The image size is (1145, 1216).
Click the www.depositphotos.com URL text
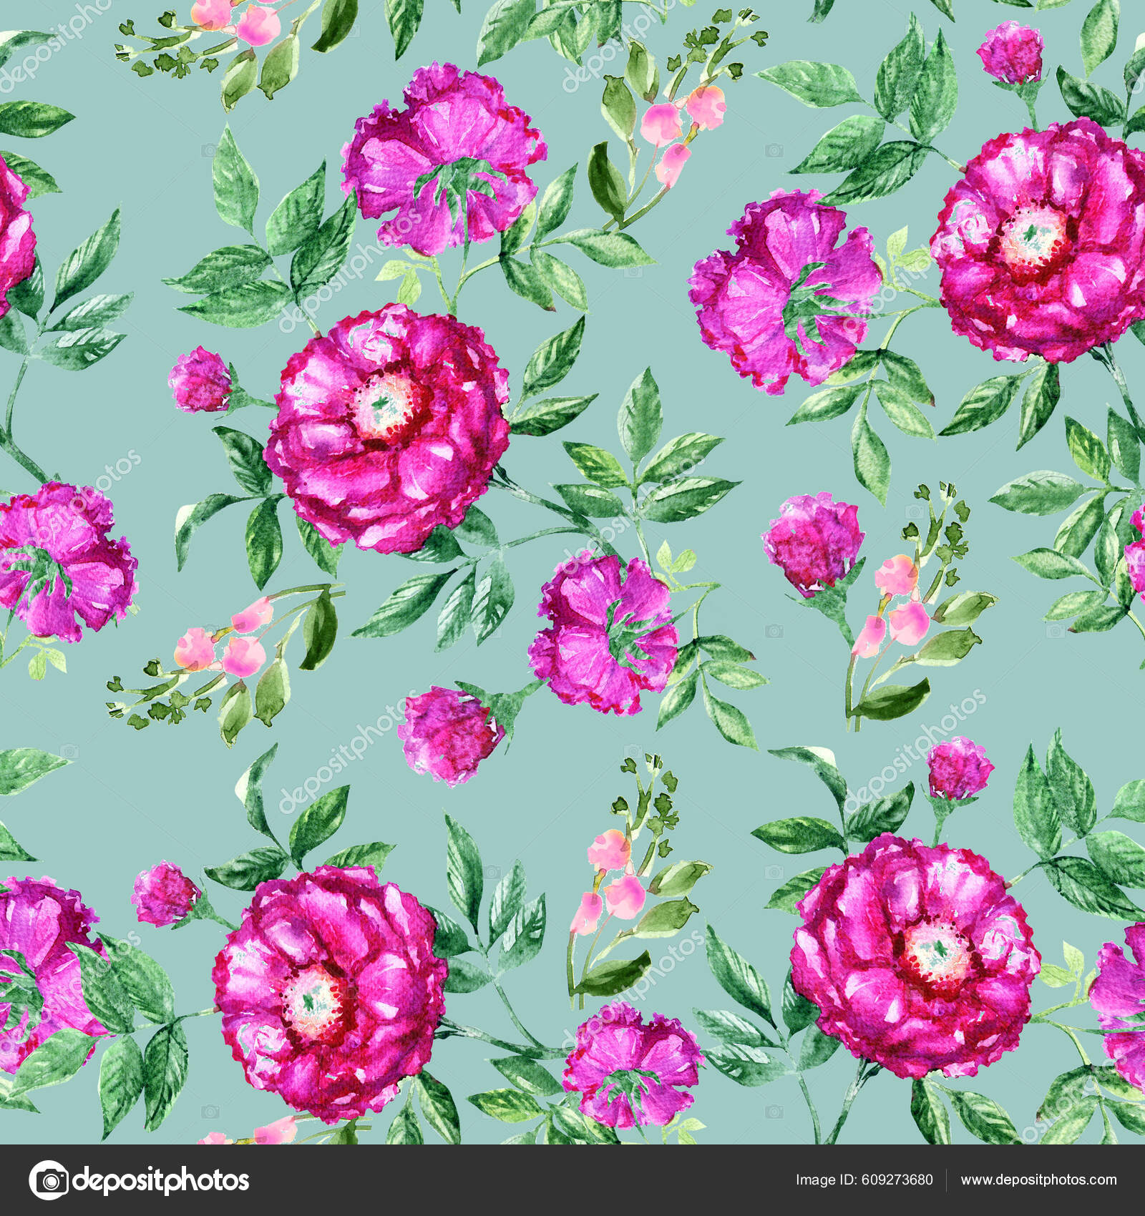[x=1039, y=1180]
